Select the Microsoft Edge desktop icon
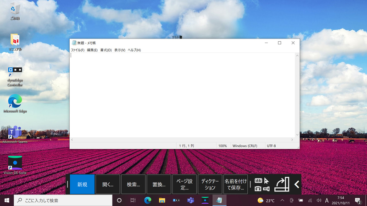This screenshot has width=367, height=206. [x=15, y=103]
